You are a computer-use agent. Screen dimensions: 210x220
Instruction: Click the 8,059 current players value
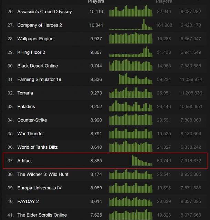(96, 188)
